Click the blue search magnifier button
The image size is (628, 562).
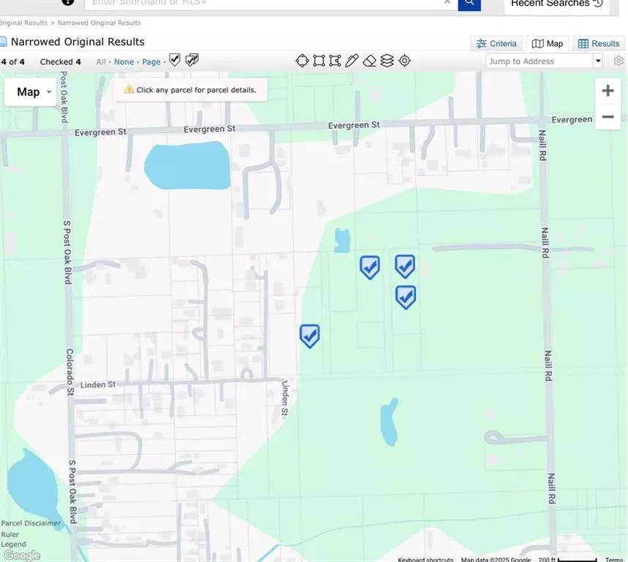point(469,3)
